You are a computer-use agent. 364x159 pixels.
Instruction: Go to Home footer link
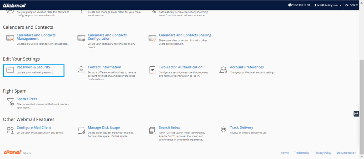click(x=285, y=153)
